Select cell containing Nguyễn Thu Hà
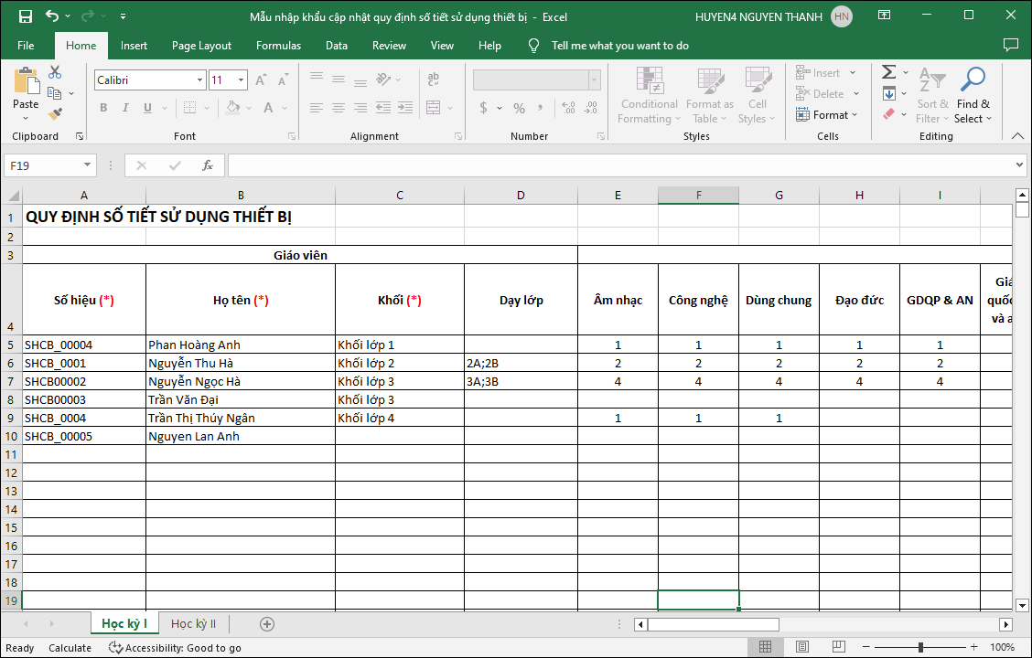The image size is (1032, 658). [x=240, y=363]
